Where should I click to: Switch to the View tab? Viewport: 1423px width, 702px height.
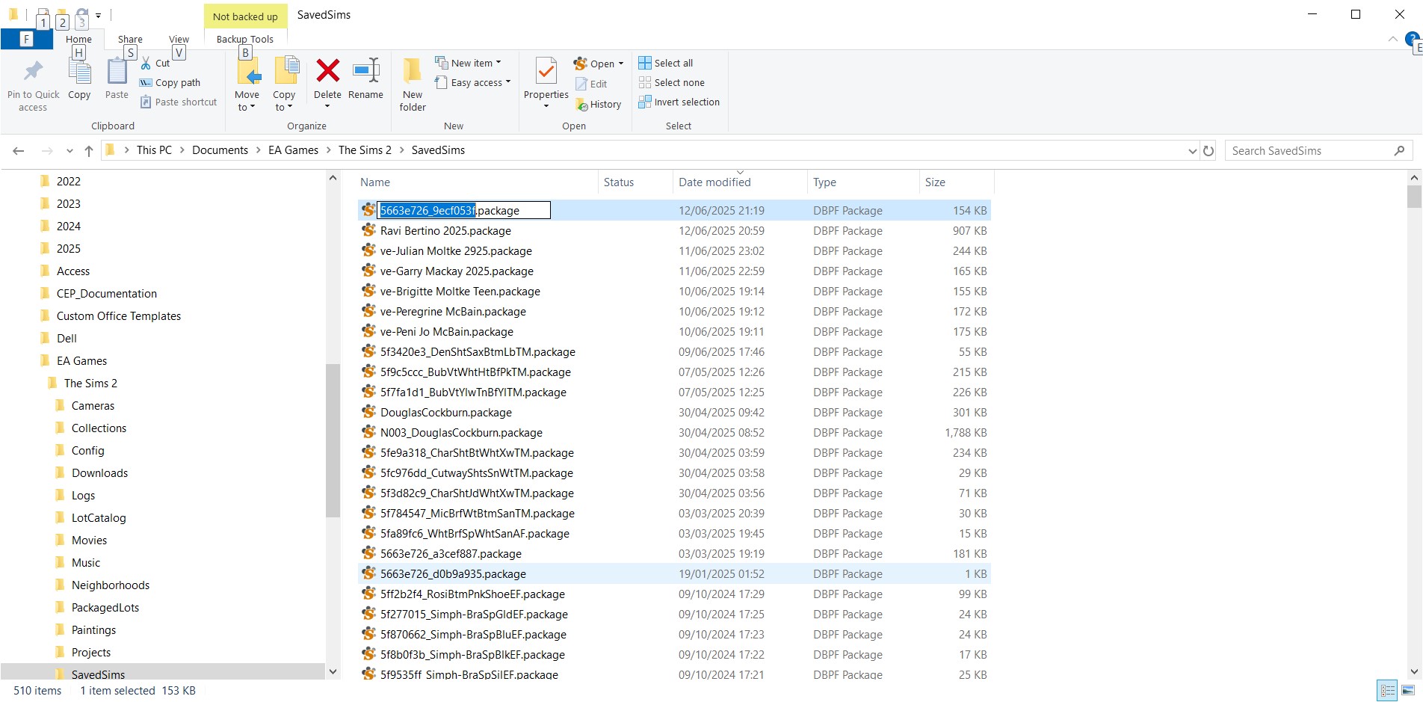pyautogui.click(x=179, y=40)
